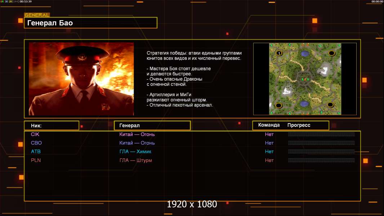Click "Китай — Огонь" in the CIK row
Screen dimensions: 384x216
[x=137, y=134]
